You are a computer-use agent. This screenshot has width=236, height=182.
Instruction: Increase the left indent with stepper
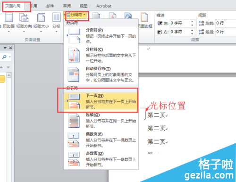(x=192, y=22)
